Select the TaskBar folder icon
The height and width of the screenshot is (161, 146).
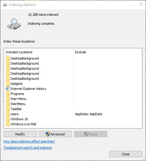pos(8,109)
